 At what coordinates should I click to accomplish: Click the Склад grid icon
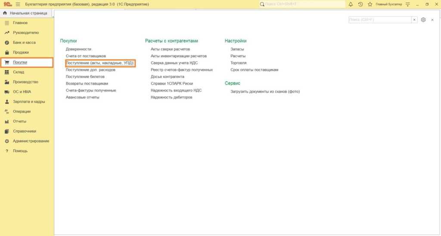click(x=7, y=72)
